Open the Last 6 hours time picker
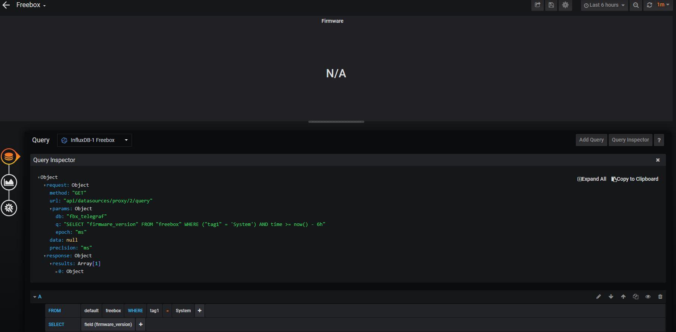Screen dimensions: 676x332 point(604,5)
